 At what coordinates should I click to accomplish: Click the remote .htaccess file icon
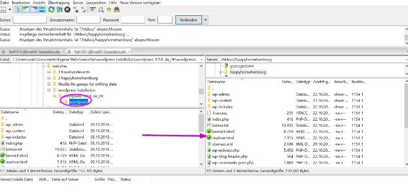pyautogui.click(x=209, y=113)
